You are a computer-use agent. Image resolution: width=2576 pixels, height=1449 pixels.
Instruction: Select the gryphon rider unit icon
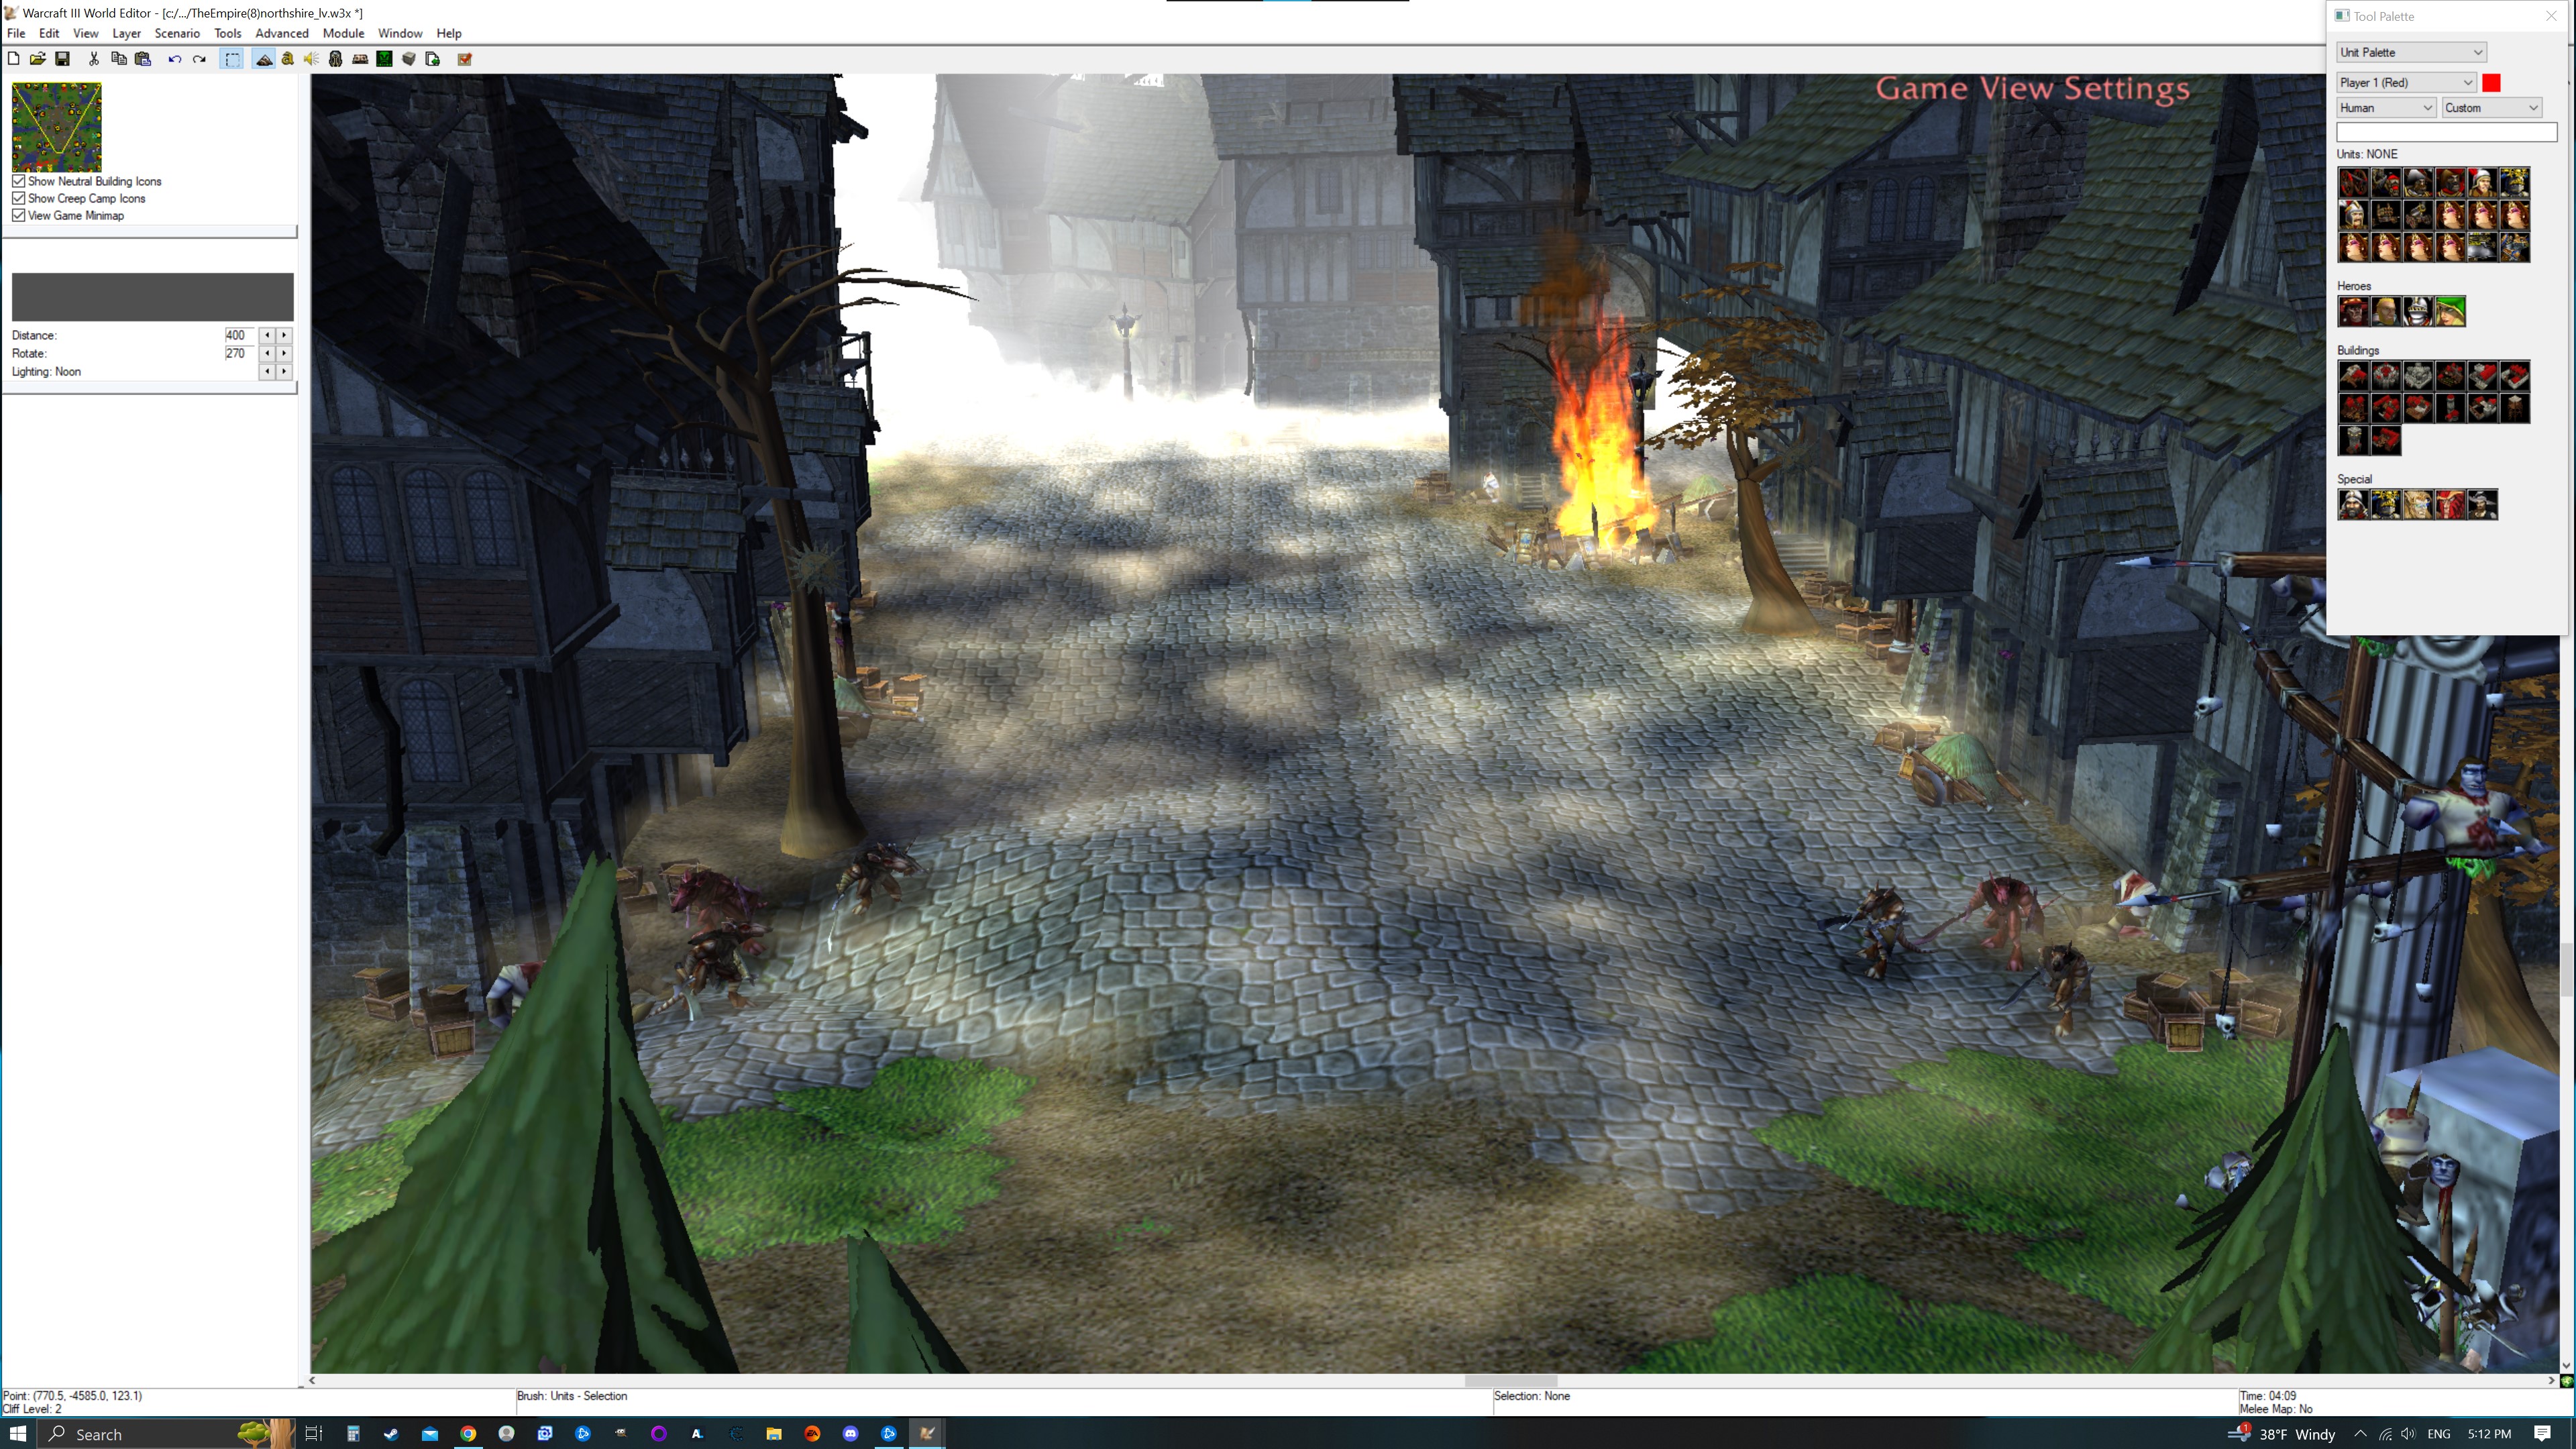click(2514, 247)
